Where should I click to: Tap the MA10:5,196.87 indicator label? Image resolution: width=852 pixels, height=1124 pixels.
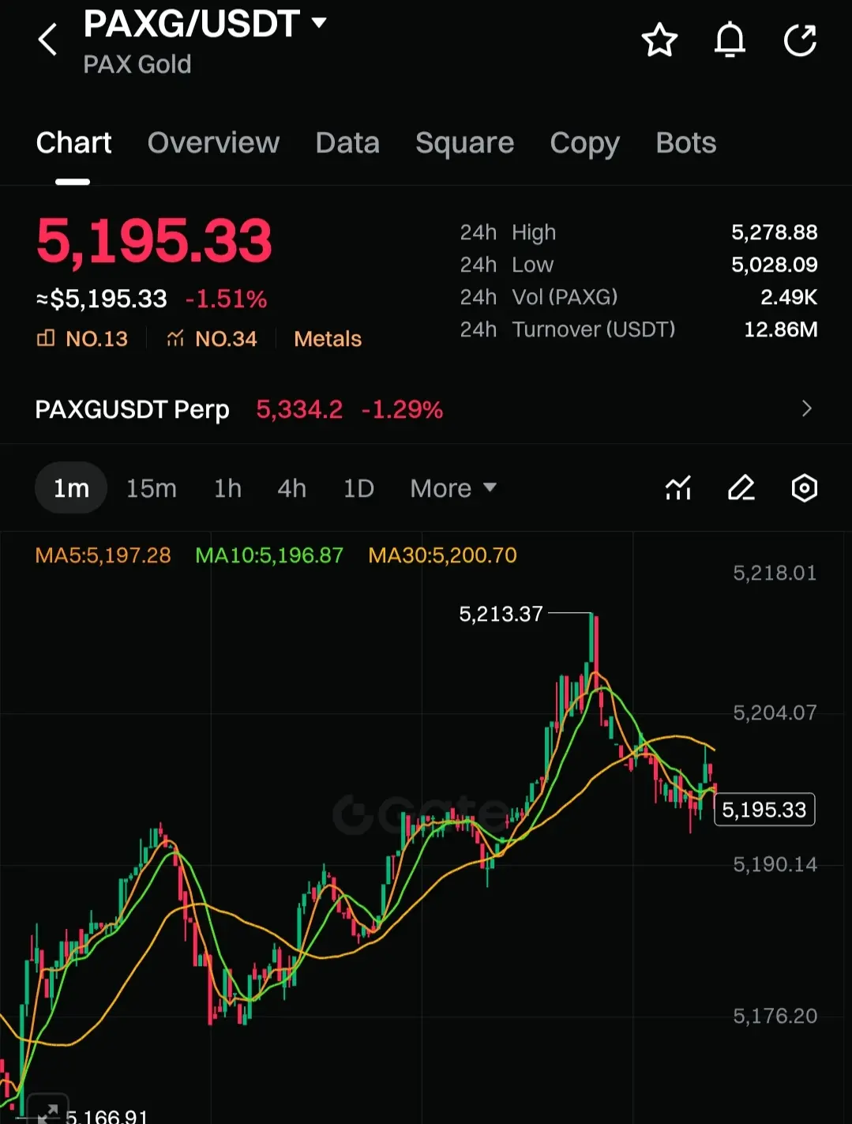point(269,555)
